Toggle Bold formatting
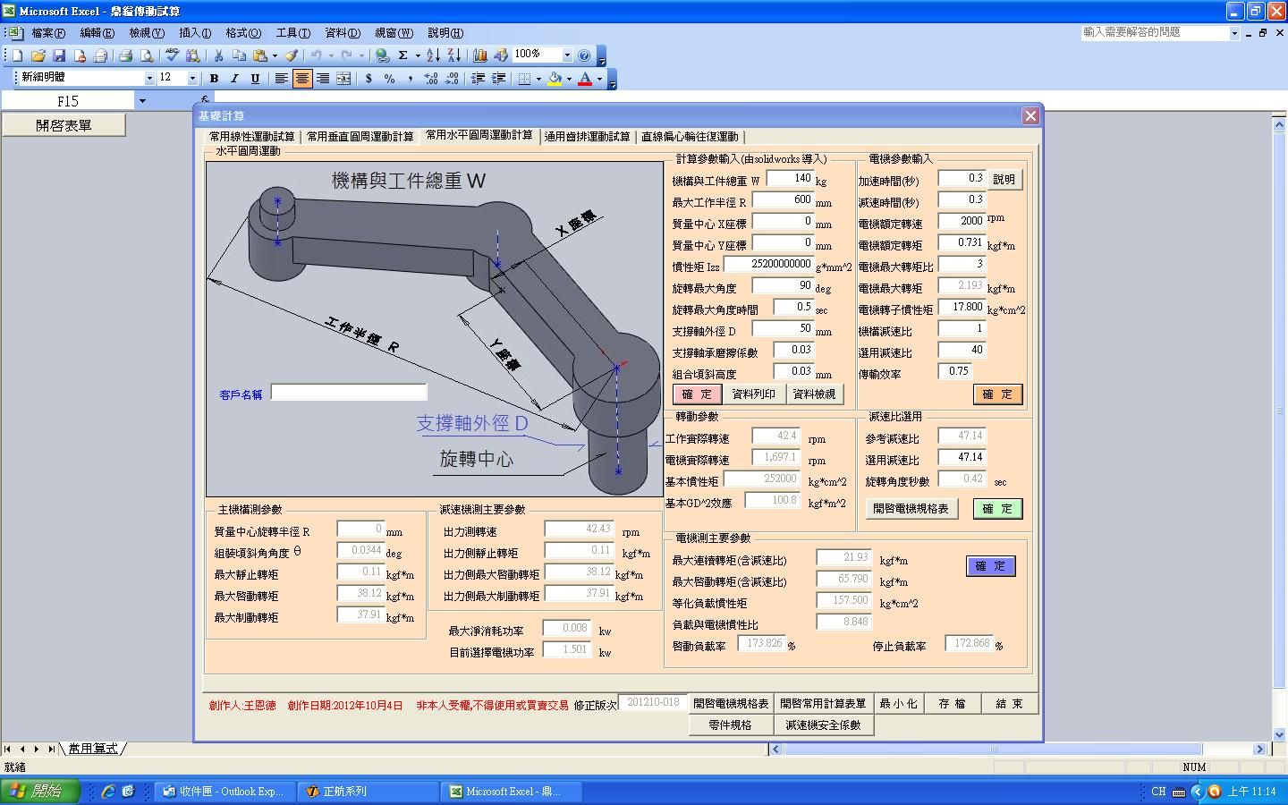Screen dimensions: 1288x805 (214, 79)
